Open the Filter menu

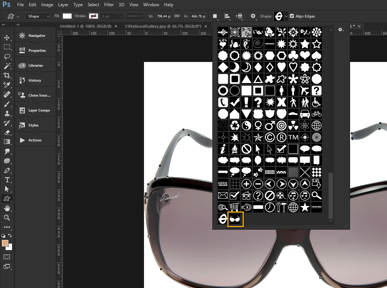109,5
